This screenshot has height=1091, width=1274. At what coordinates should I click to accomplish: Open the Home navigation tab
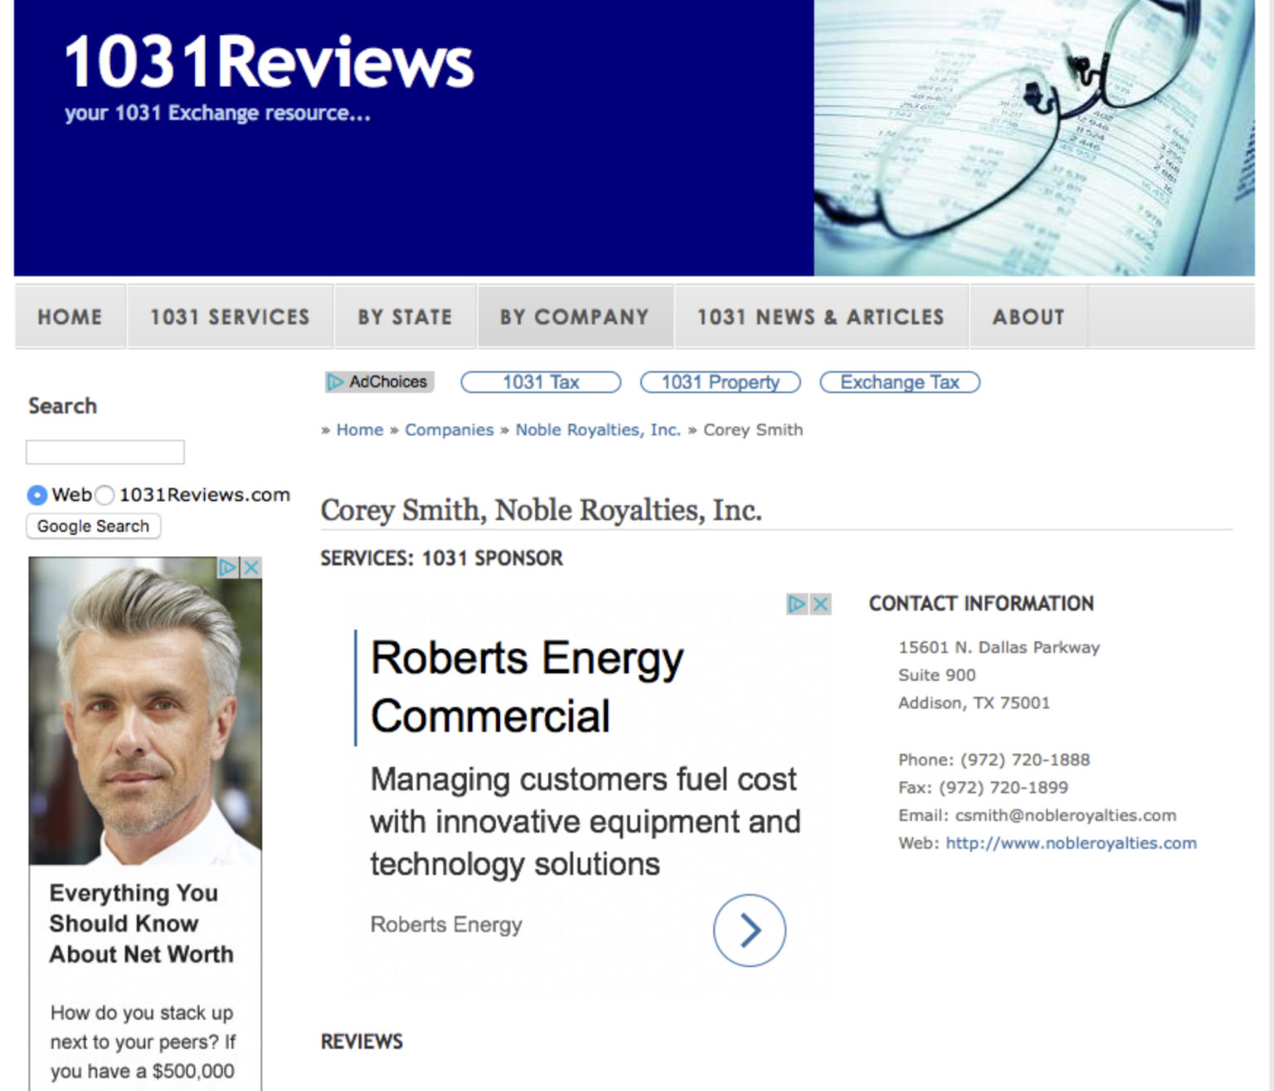[70, 317]
